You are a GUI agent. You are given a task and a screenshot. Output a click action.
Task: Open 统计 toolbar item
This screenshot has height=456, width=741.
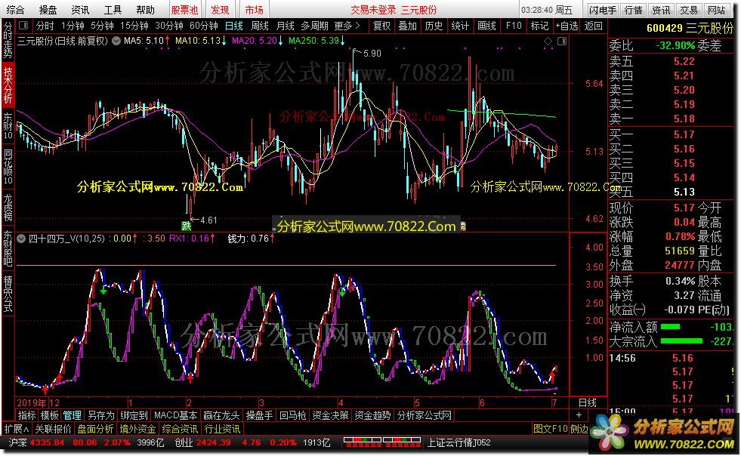460,26
